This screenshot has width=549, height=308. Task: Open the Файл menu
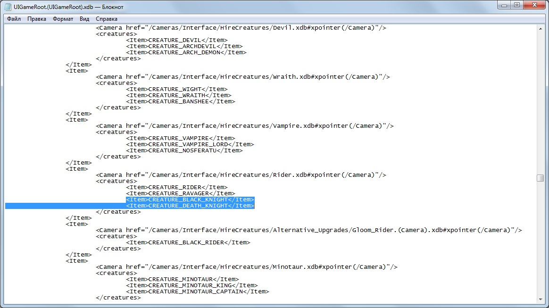[14, 19]
